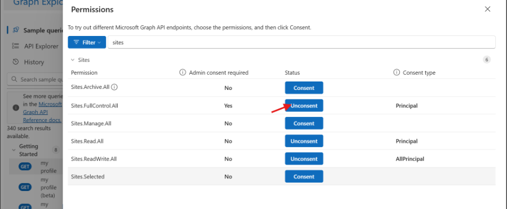
Task: Collapse the Getting Started group
Action: pos(14,150)
